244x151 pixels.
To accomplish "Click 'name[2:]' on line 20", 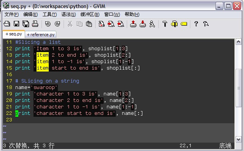I will click(122, 100).
